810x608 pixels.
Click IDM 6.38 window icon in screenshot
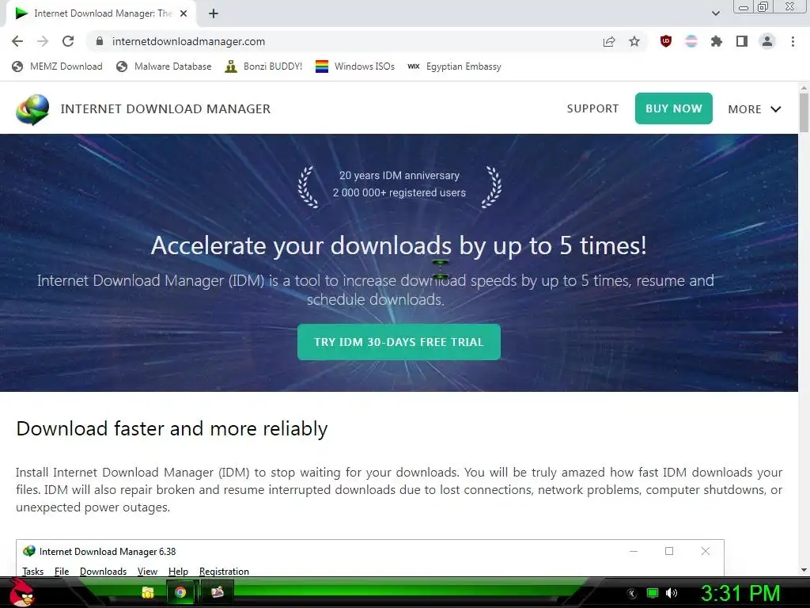coord(29,551)
